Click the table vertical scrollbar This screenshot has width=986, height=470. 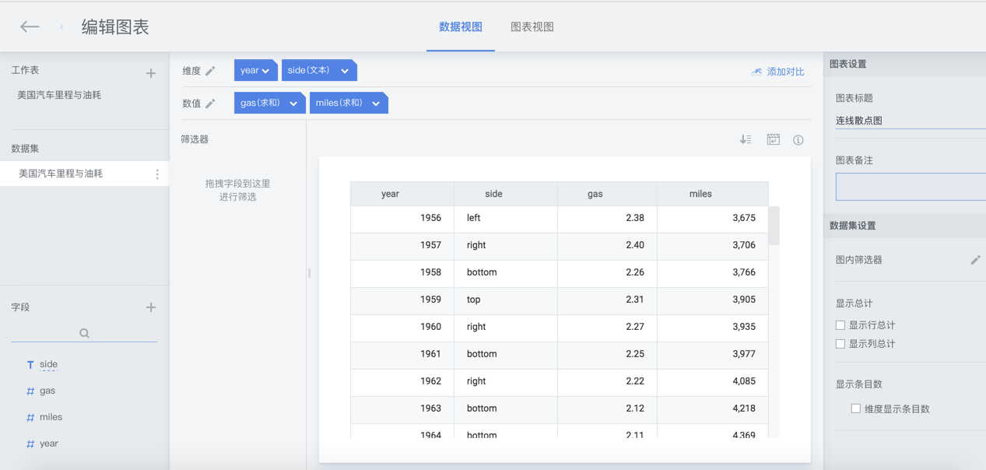coord(774,226)
